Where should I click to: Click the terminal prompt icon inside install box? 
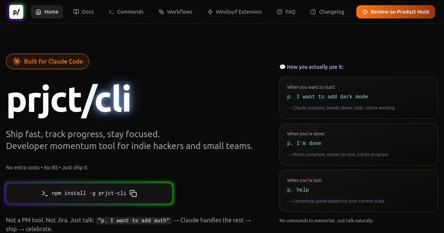pos(45,193)
